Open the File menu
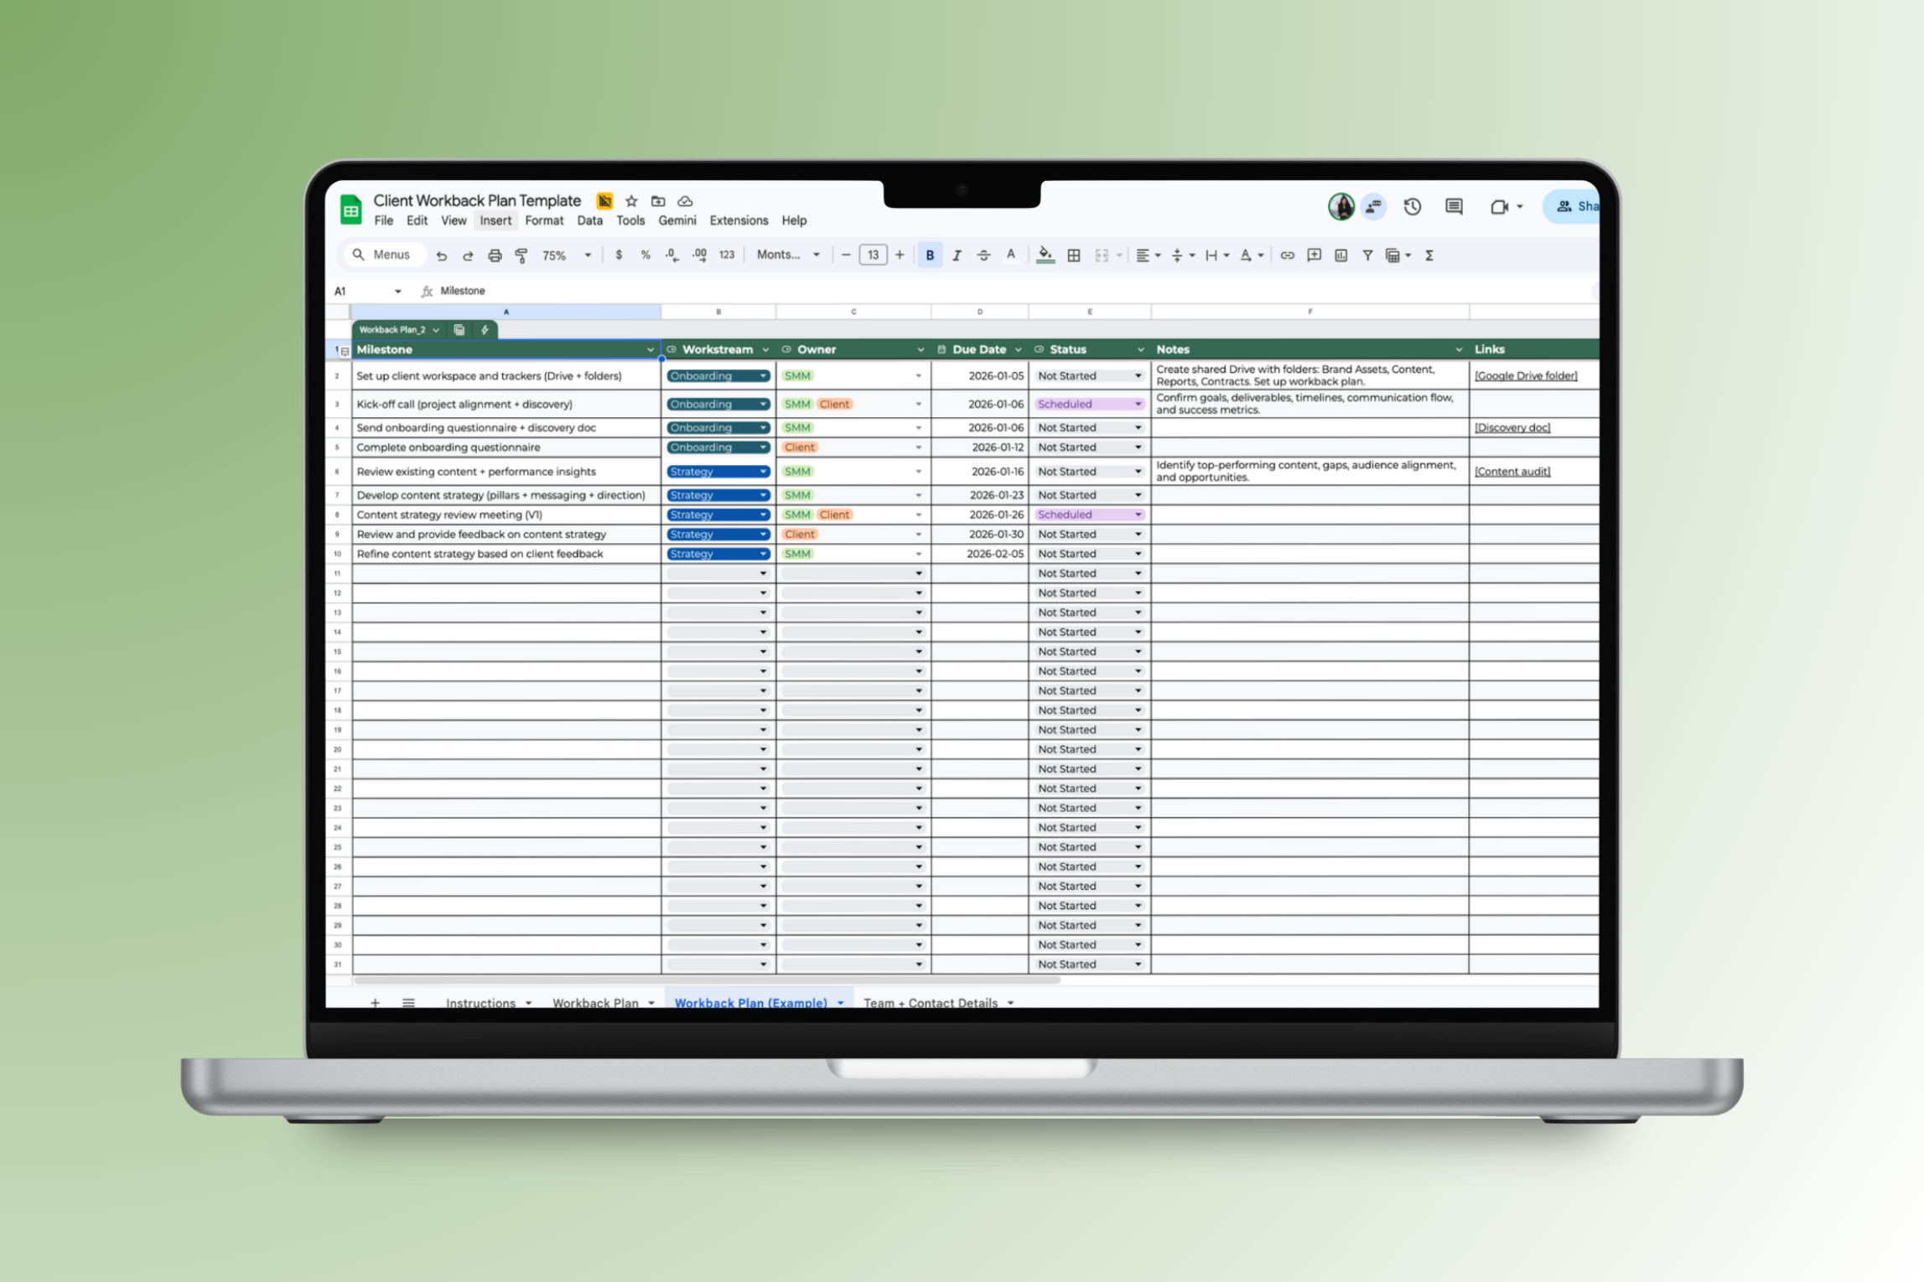Screen dimensions: 1924x1282 point(384,220)
